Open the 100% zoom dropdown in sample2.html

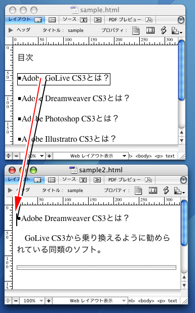tap(32, 301)
